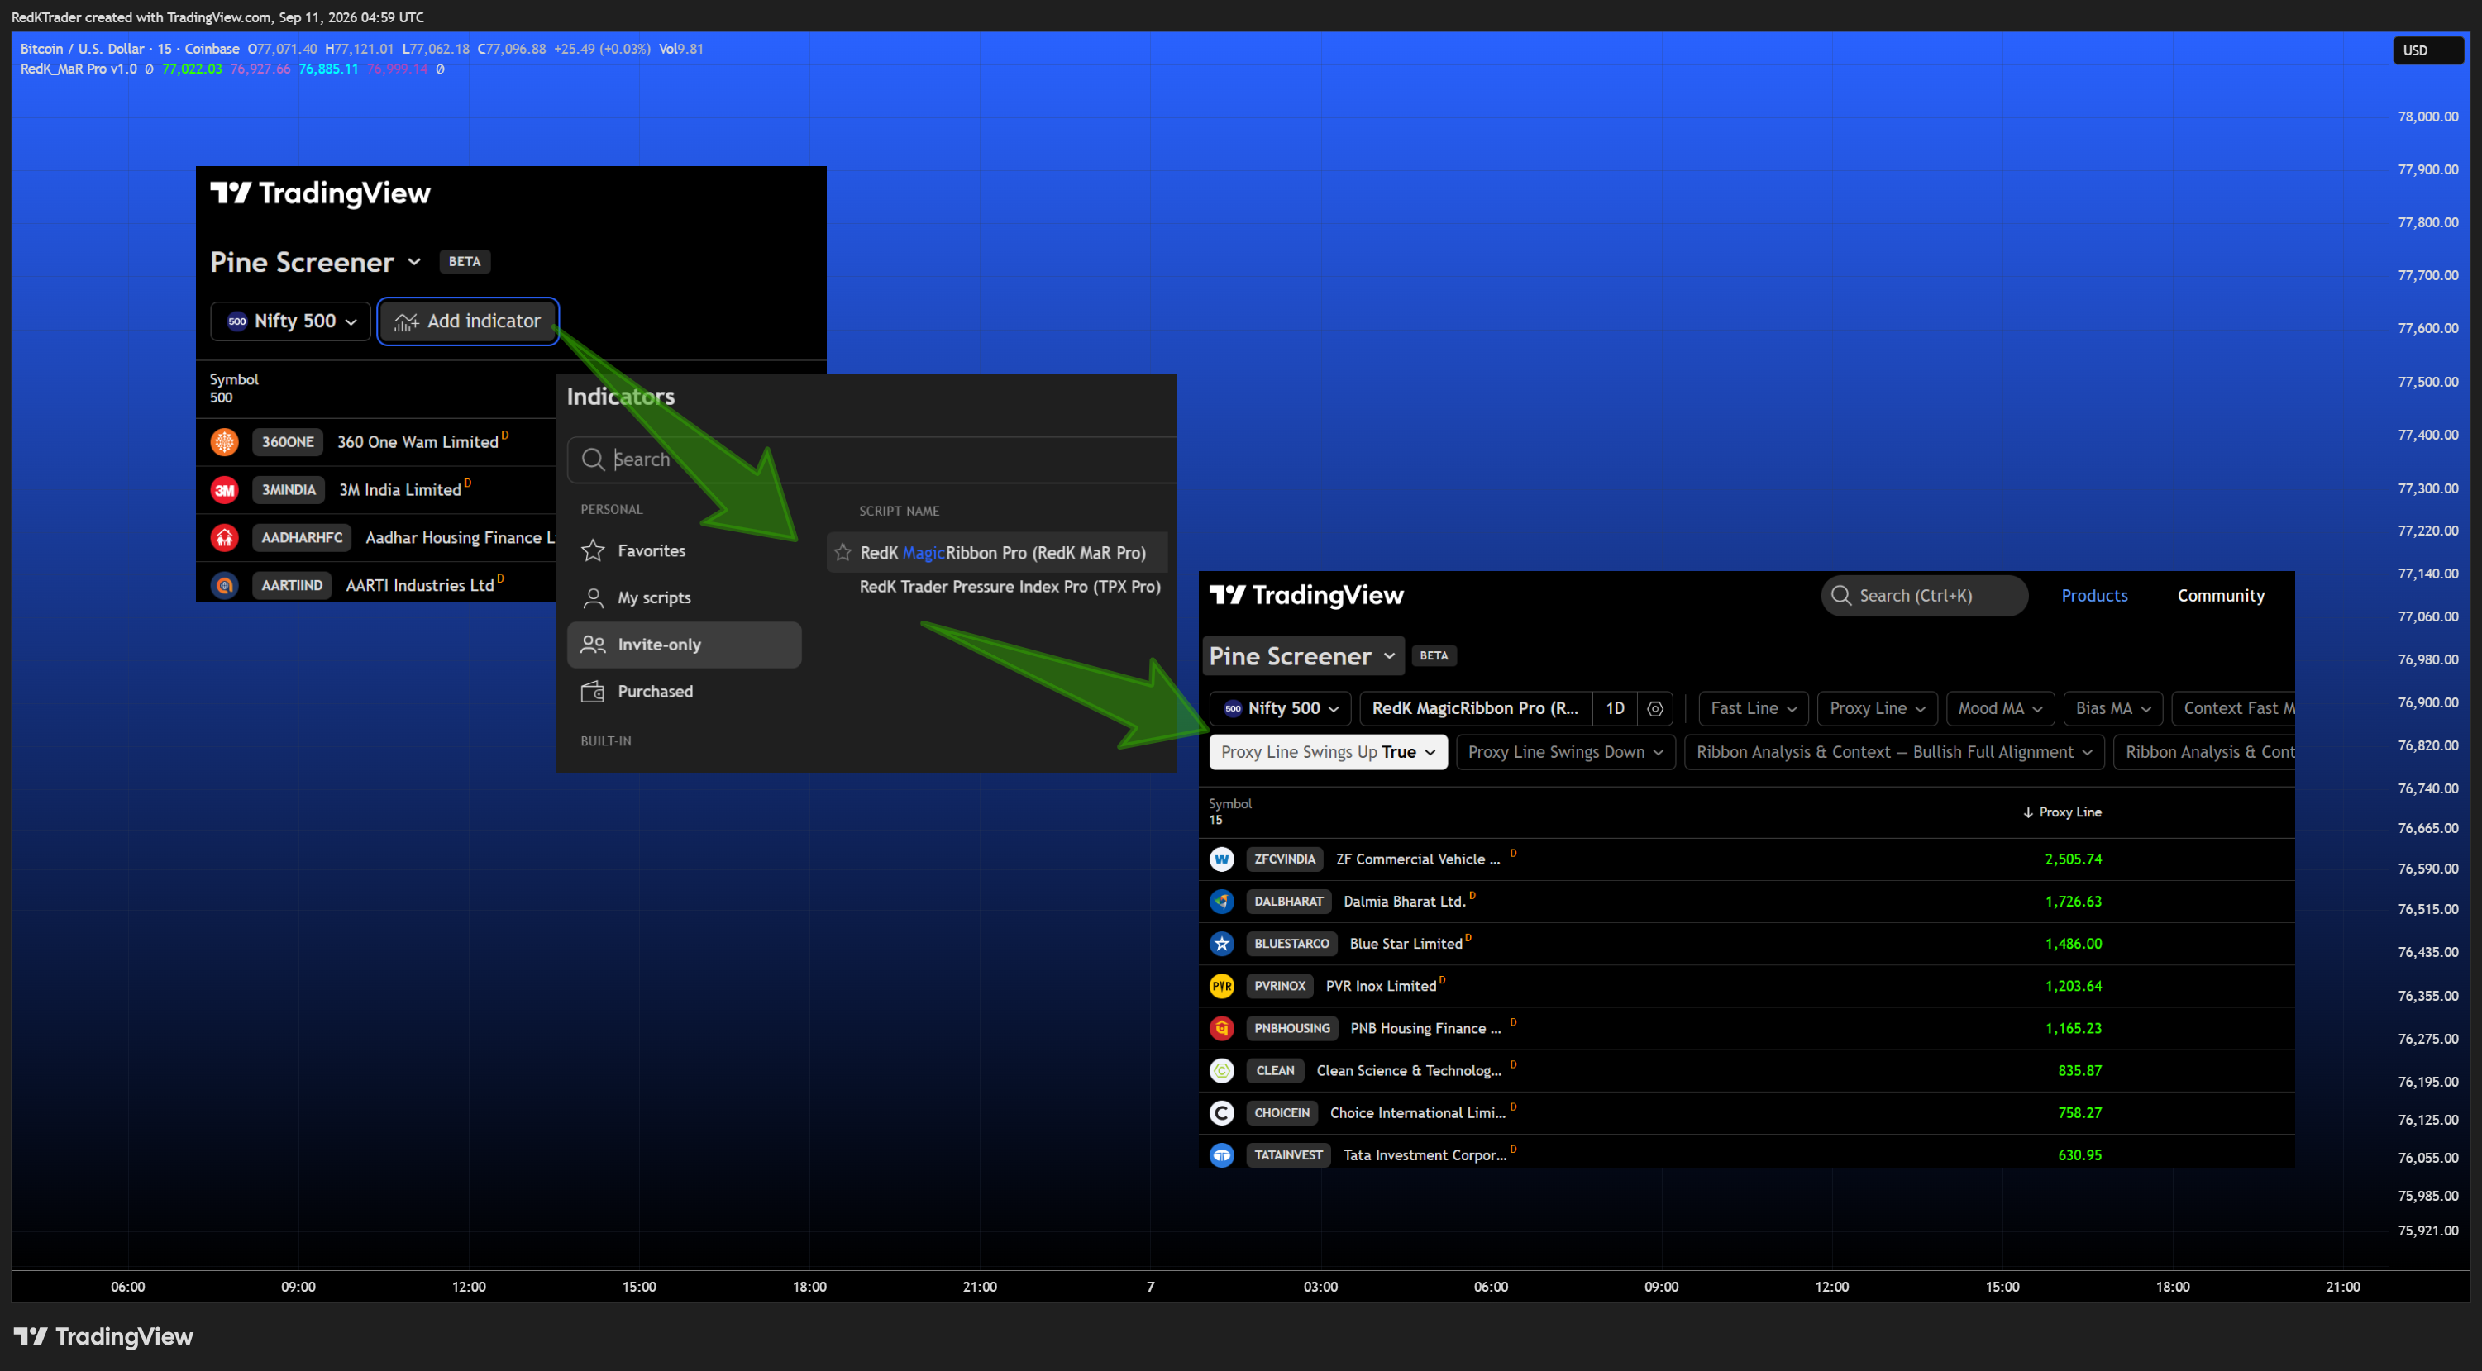Open the Proxy Line filter dropdown
The image size is (2482, 1371).
pos(1877,708)
